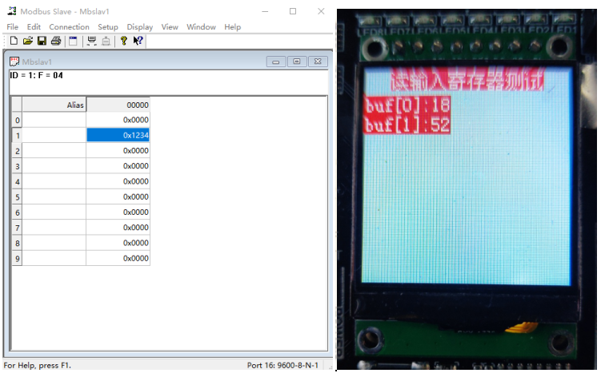Select the 0x0000 value in row 3
The height and width of the screenshot is (373, 601).
click(118, 165)
